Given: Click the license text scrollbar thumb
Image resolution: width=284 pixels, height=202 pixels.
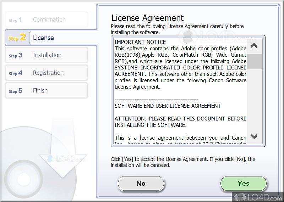Looking at the screenshot, I should (254, 61).
